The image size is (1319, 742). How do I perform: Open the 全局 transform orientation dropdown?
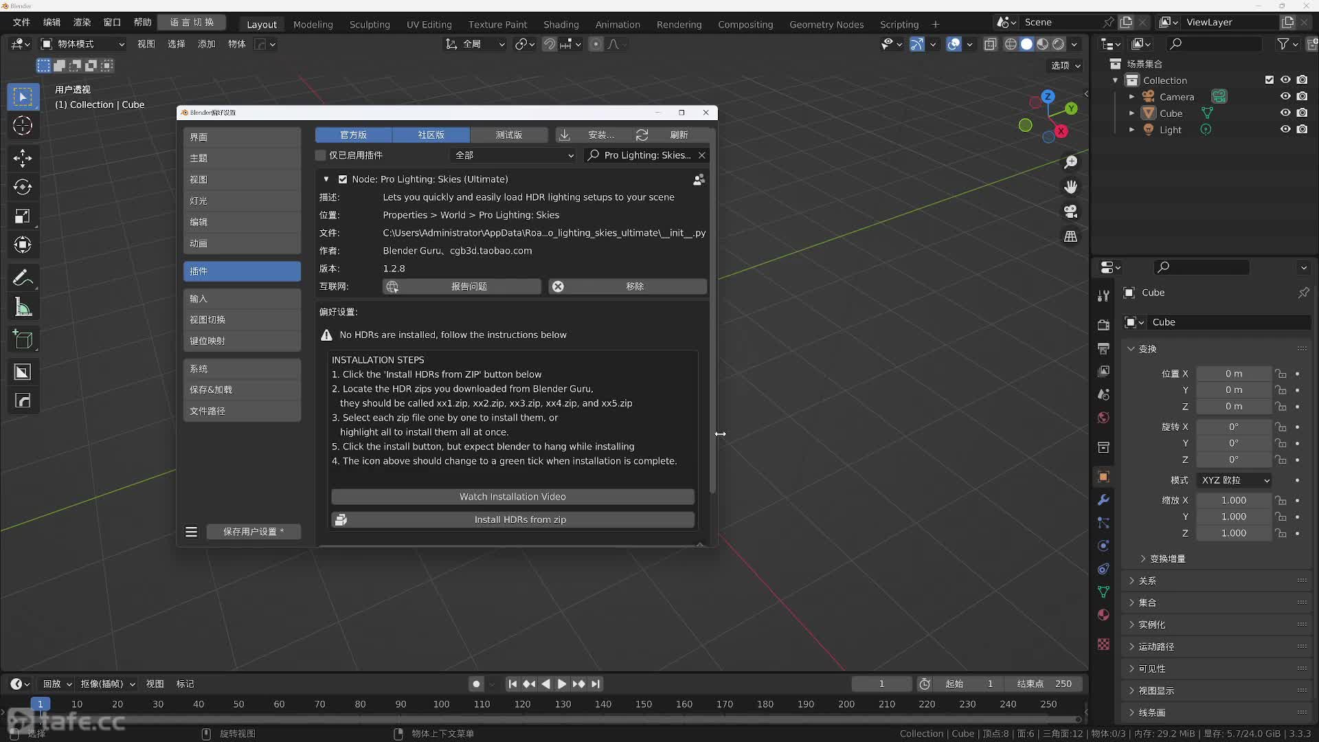475,44
